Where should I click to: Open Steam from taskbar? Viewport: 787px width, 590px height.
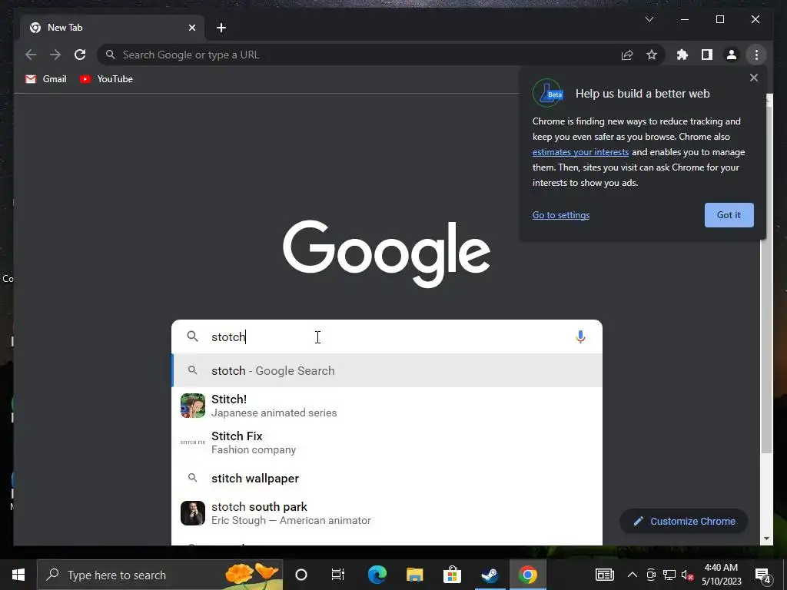pyautogui.click(x=490, y=575)
